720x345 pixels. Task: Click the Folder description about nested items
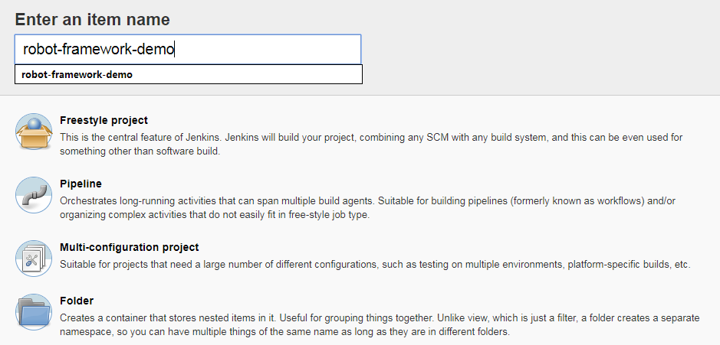click(x=380, y=324)
